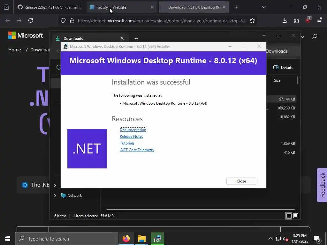Go to Home breadcrumb on webpage

pyautogui.click(x=15, y=50)
